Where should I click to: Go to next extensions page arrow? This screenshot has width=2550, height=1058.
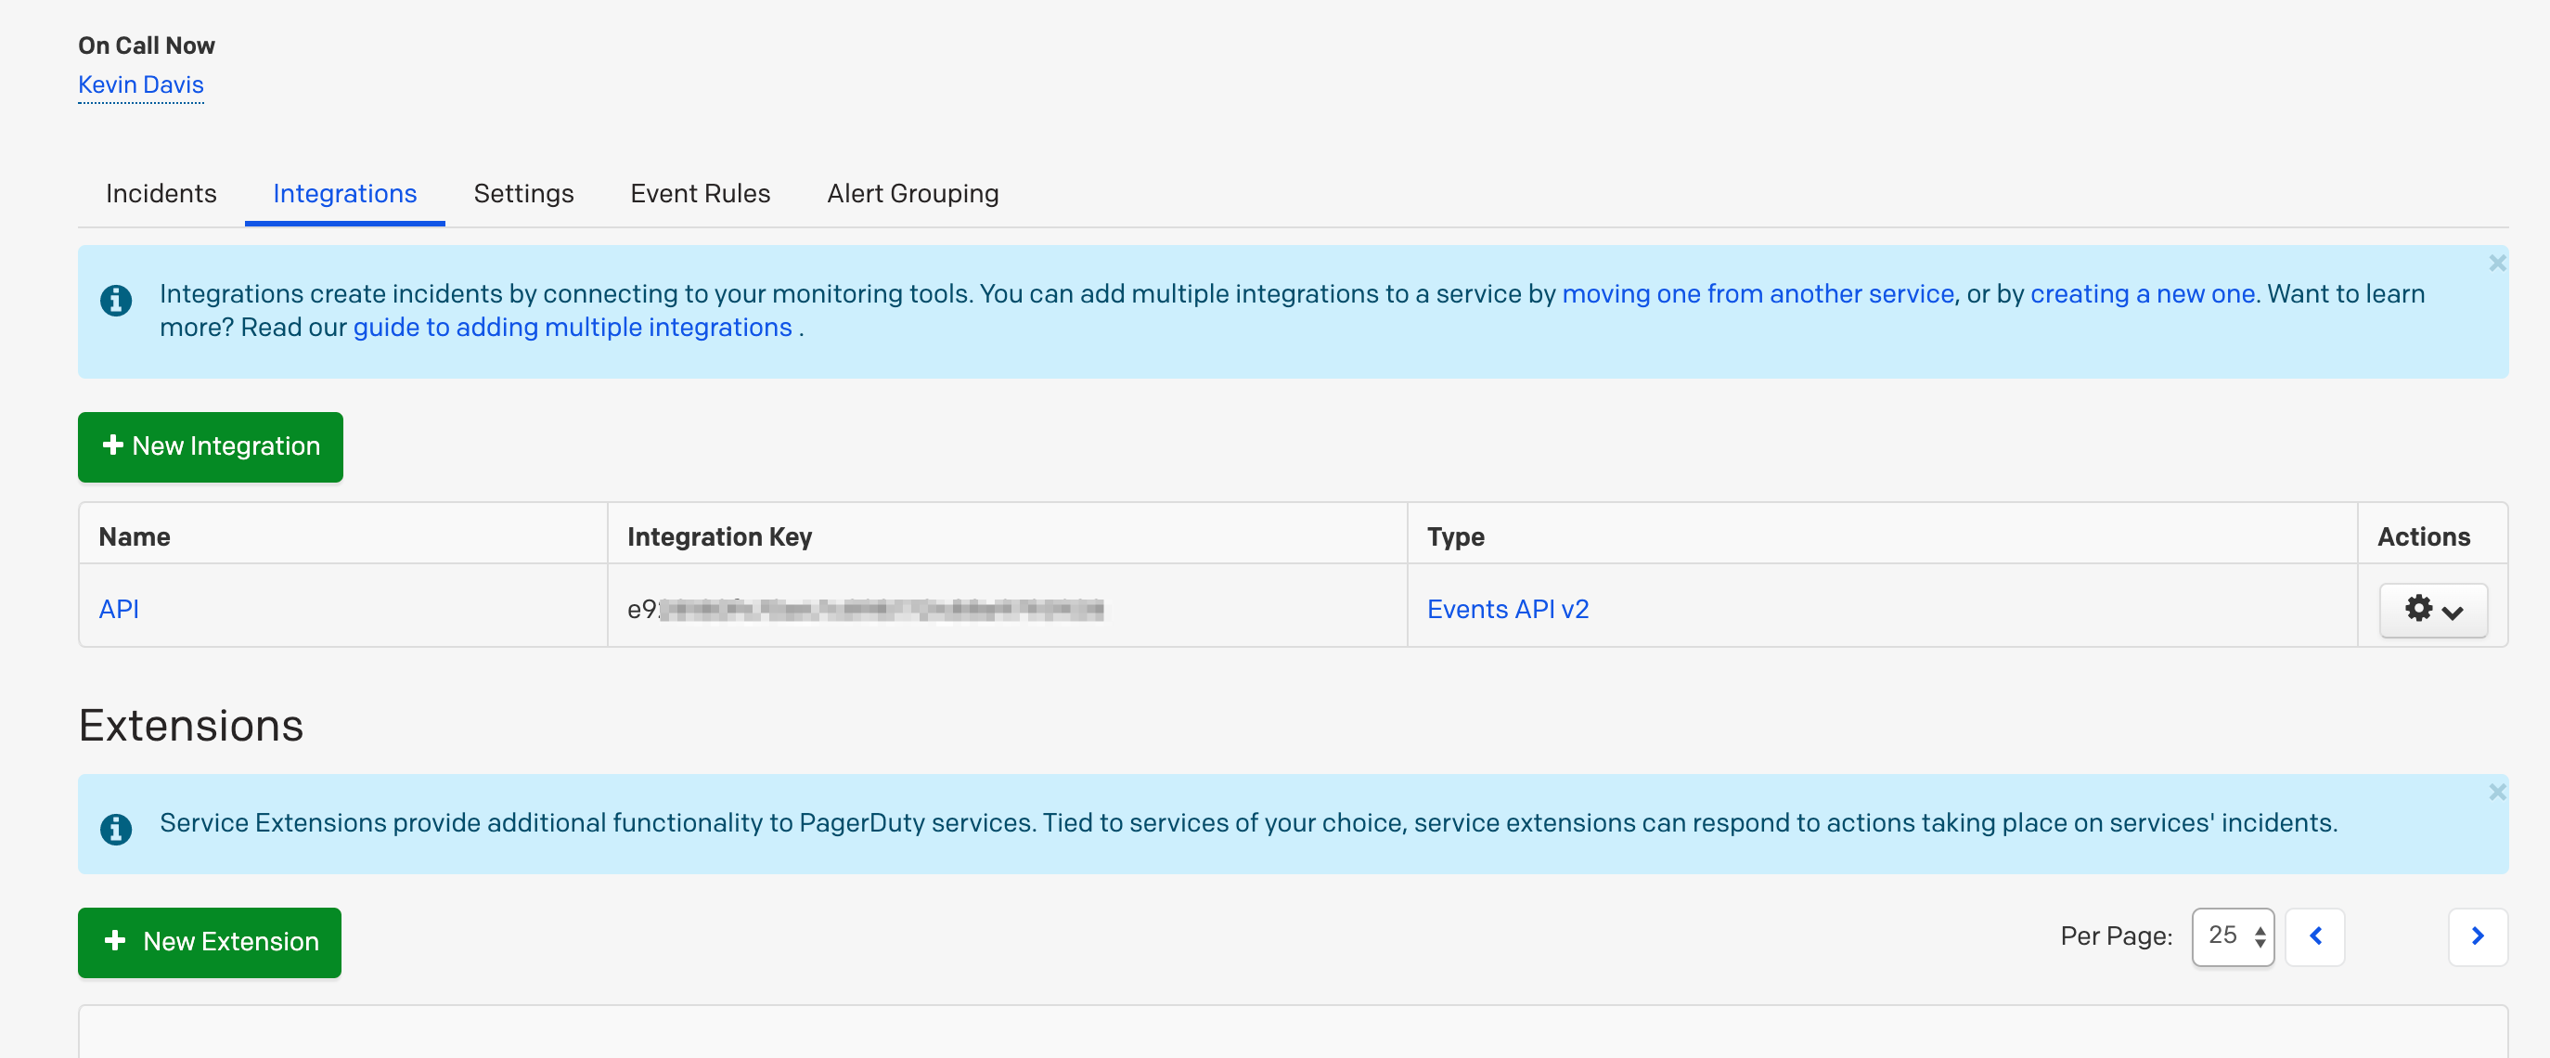(2477, 936)
